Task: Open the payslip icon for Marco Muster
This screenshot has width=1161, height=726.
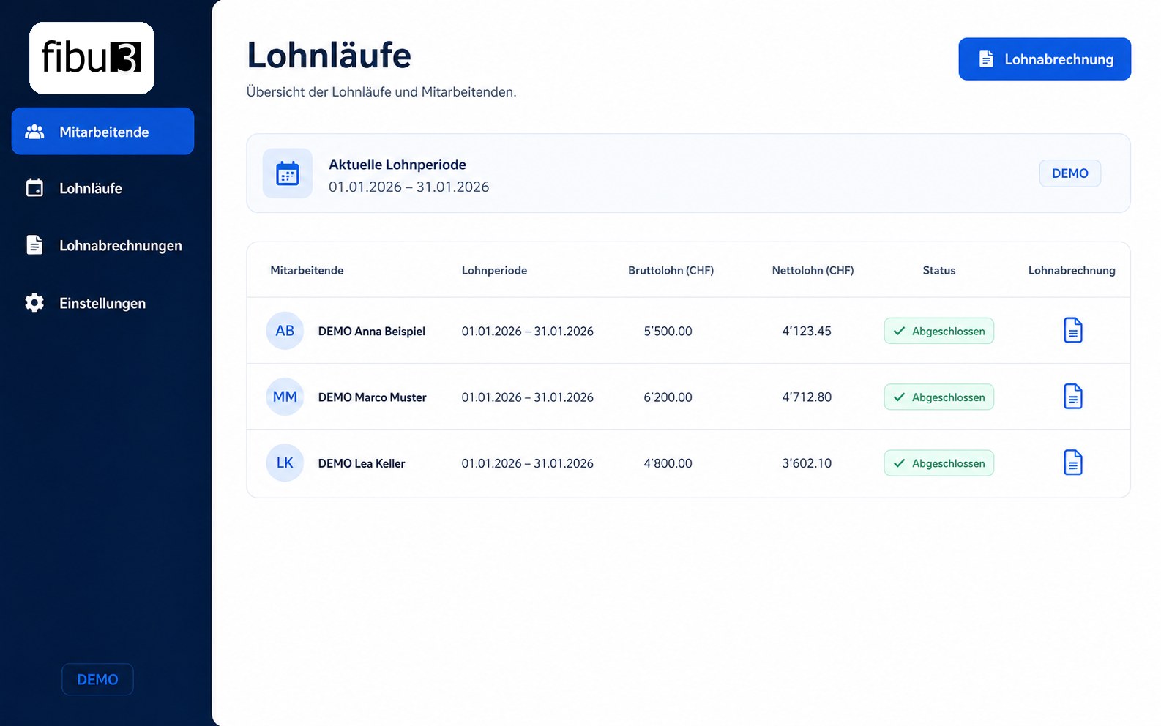Action: (1073, 396)
